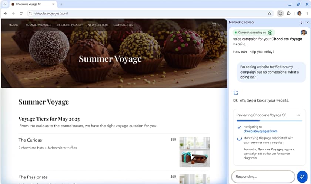Viewport: 311px width, 184px height.
Task: Open the Chrome three-dot menu
Action: tap(307, 13)
